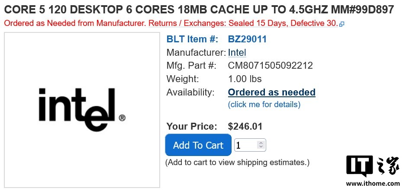This screenshot has height=191, width=406.
Task: Click the 'BLT Item #:' label
Action: tap(192, 39)
